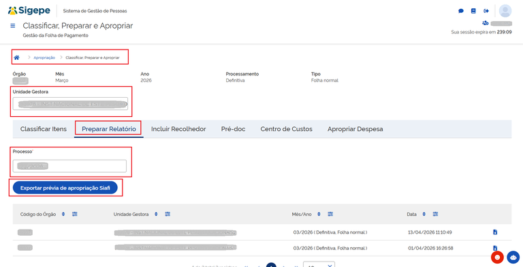Open the Incluir Recolhedor tab

pyautogui.click(x=178, y=129)
